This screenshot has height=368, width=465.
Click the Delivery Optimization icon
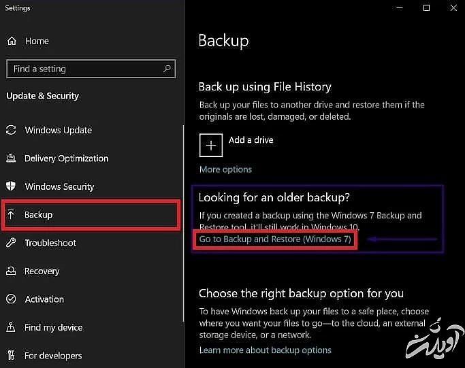point(11,158)
